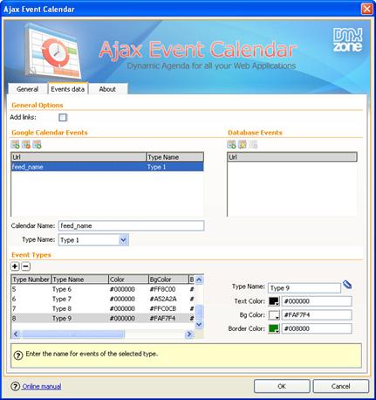Click the edit Database event source icon

(x=243, y=144)
